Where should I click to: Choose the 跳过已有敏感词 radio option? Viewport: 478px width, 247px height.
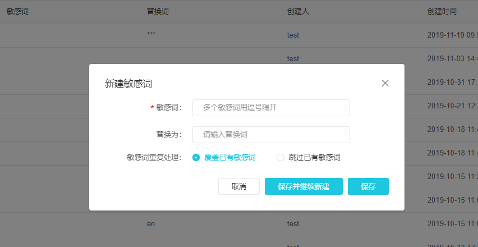click(x=281, y=158)
